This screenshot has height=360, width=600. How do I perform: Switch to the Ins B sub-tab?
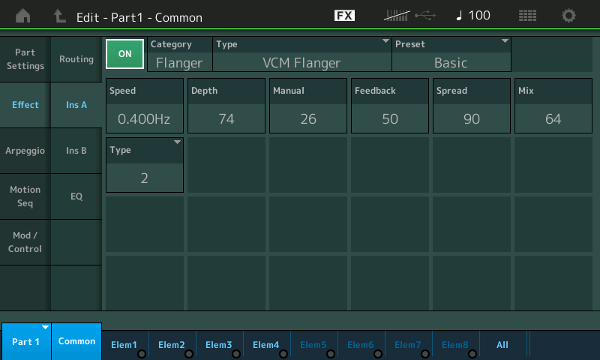76,151
